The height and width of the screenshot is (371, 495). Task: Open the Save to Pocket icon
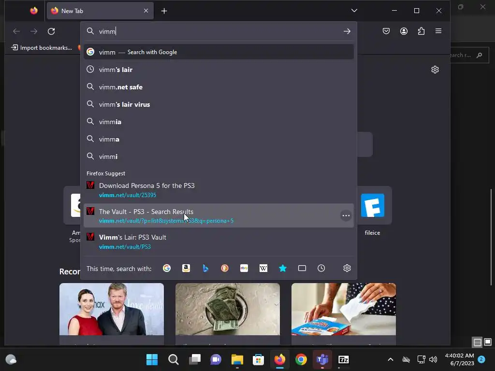(x=386, y=31)
